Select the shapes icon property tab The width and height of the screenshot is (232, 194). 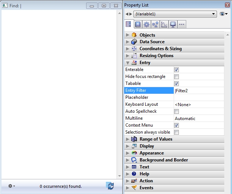155,25
